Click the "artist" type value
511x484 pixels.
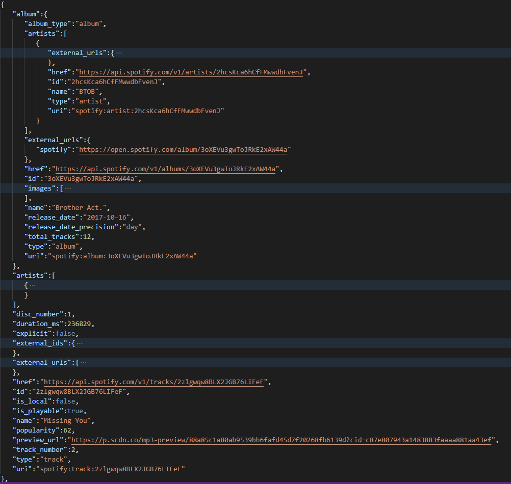[91, 101]
